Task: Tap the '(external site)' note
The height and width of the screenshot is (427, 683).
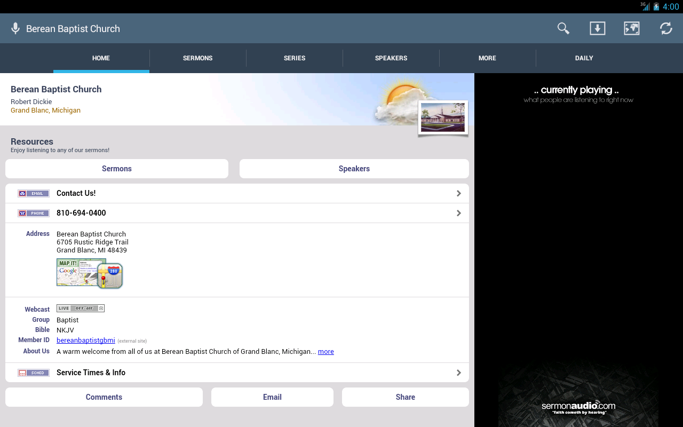Action: click(132, 341)
